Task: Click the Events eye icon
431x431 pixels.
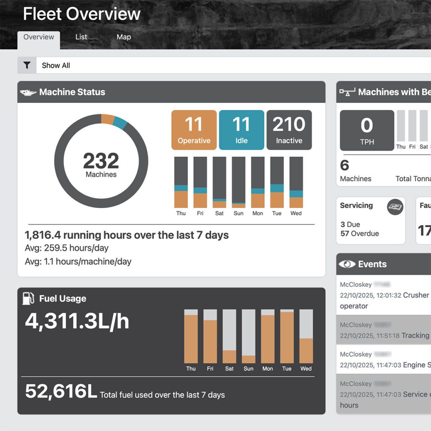Action: point(347,264)
